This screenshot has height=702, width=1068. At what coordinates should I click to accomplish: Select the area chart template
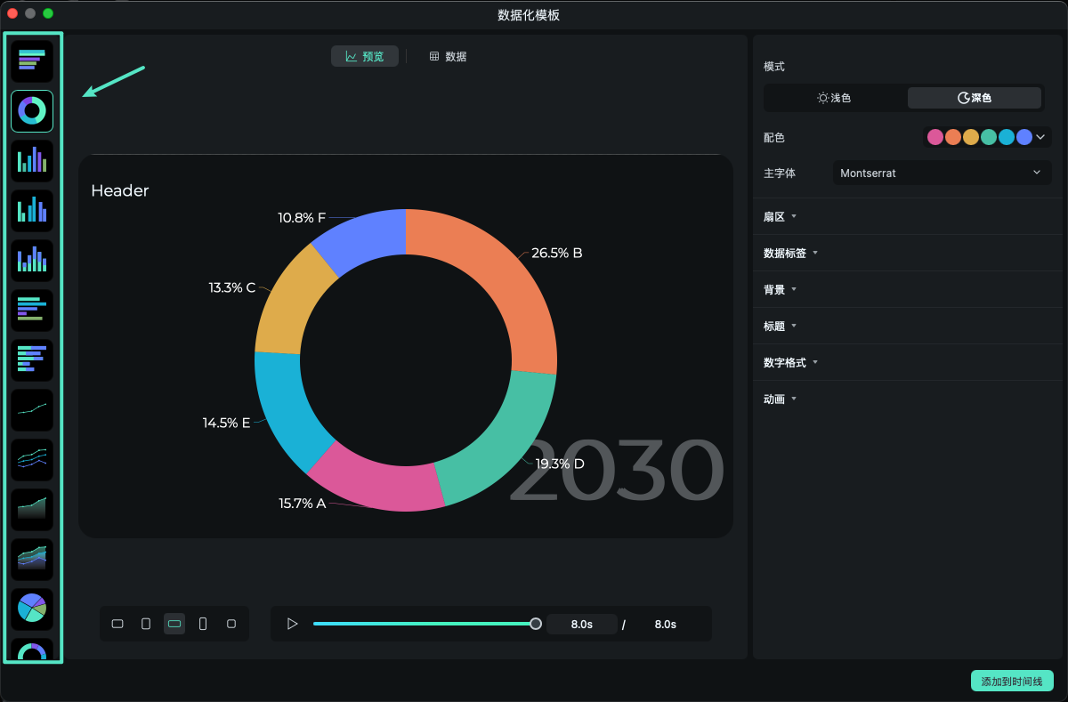[x=31, y=509]
